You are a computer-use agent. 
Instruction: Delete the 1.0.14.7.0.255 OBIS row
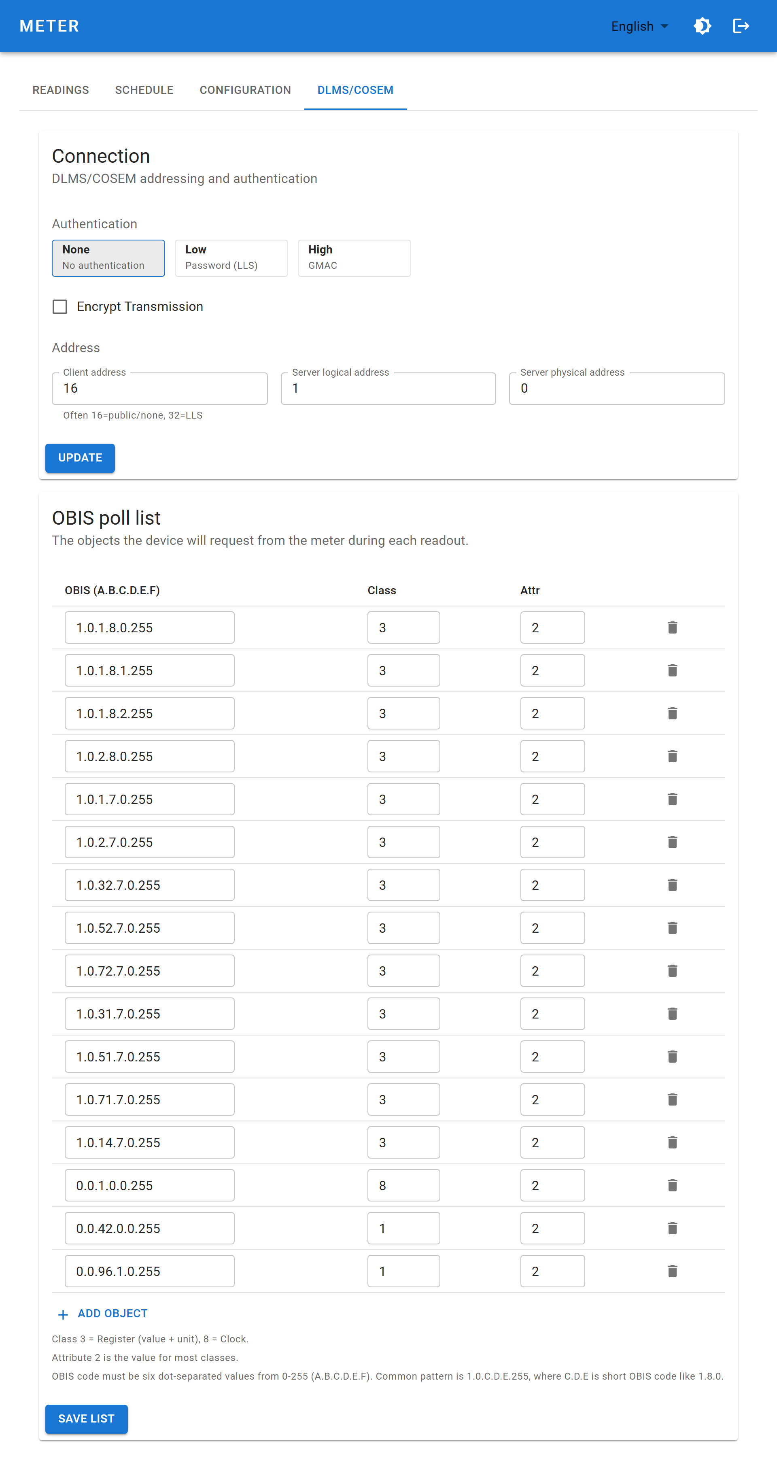coord(673,1142)
